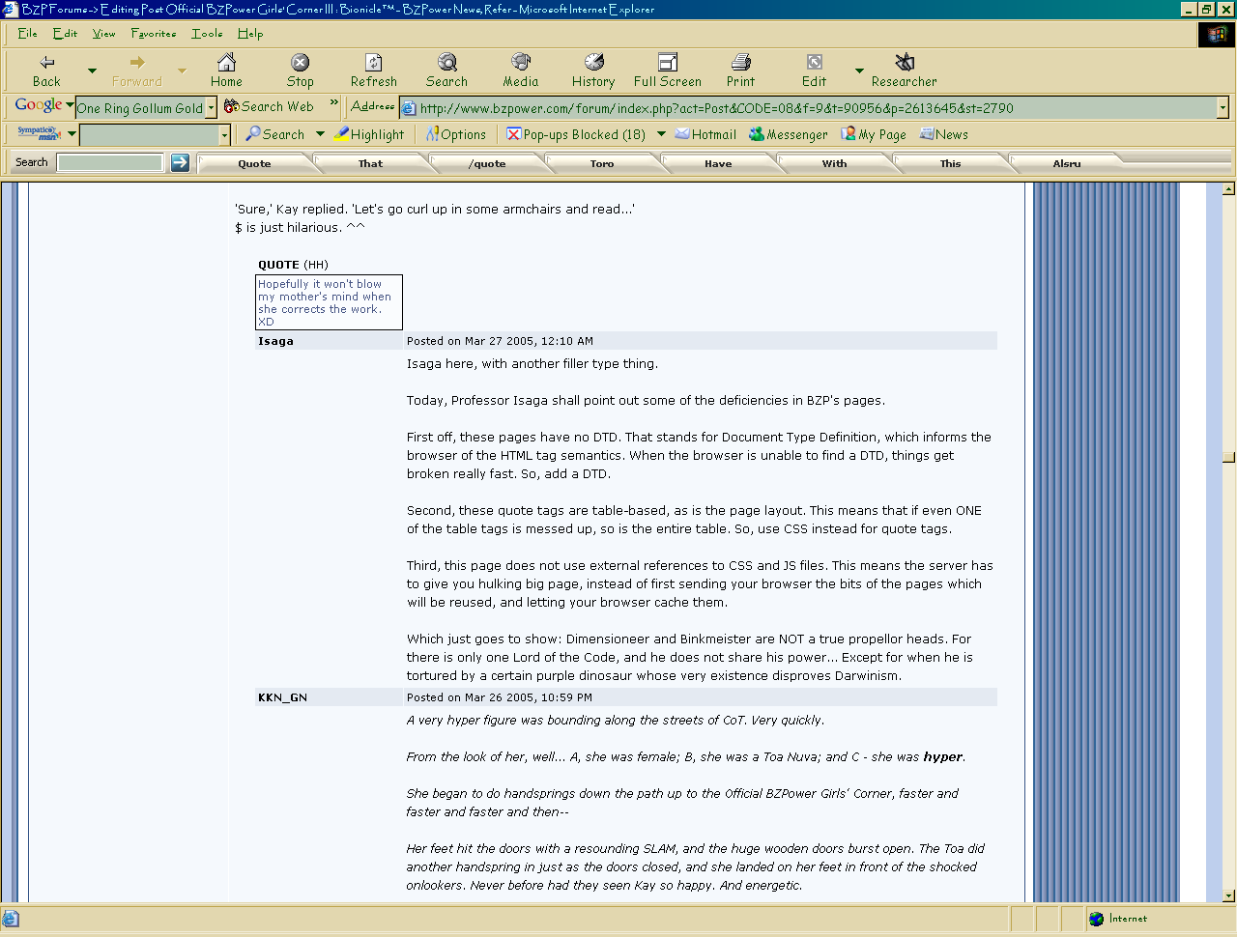
Task: Click the Have tab button
Action: pos(718,163)
